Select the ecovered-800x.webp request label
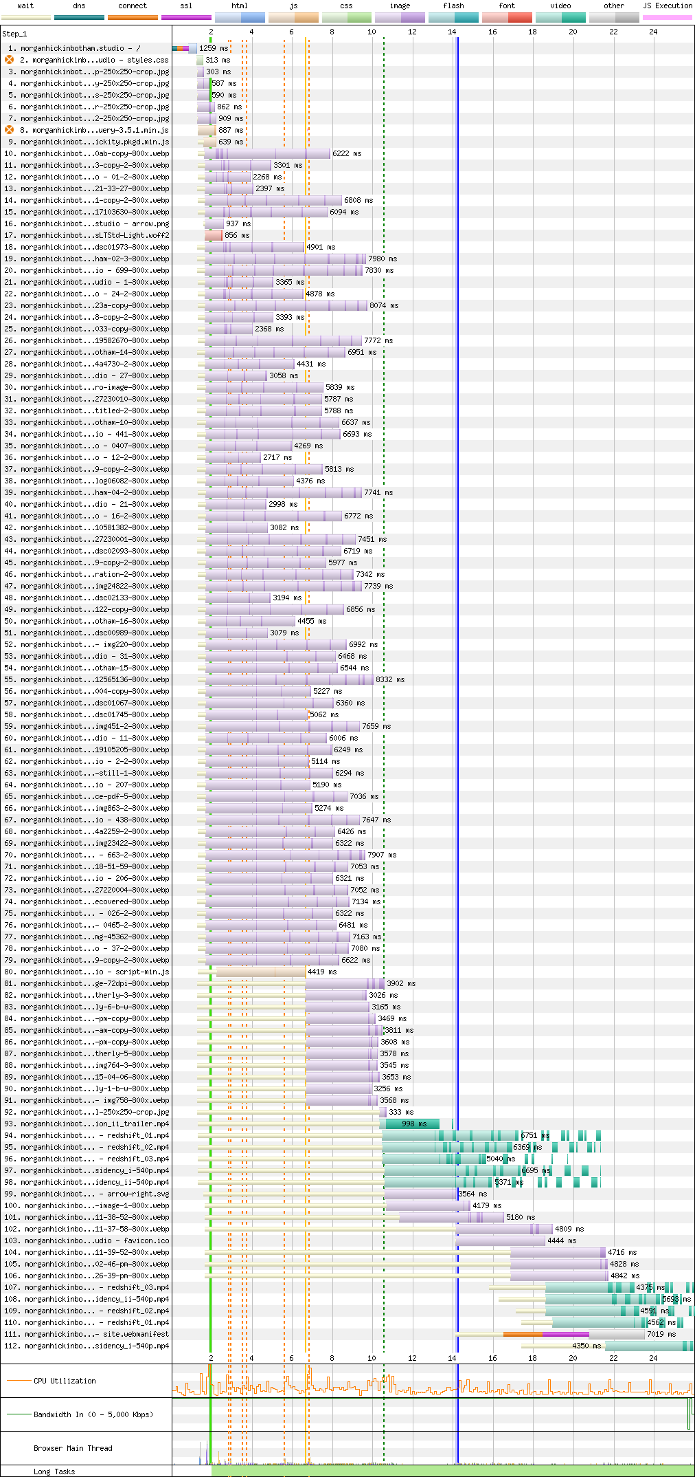Screen dimensions: 695x1477 [x=87, y=902]
